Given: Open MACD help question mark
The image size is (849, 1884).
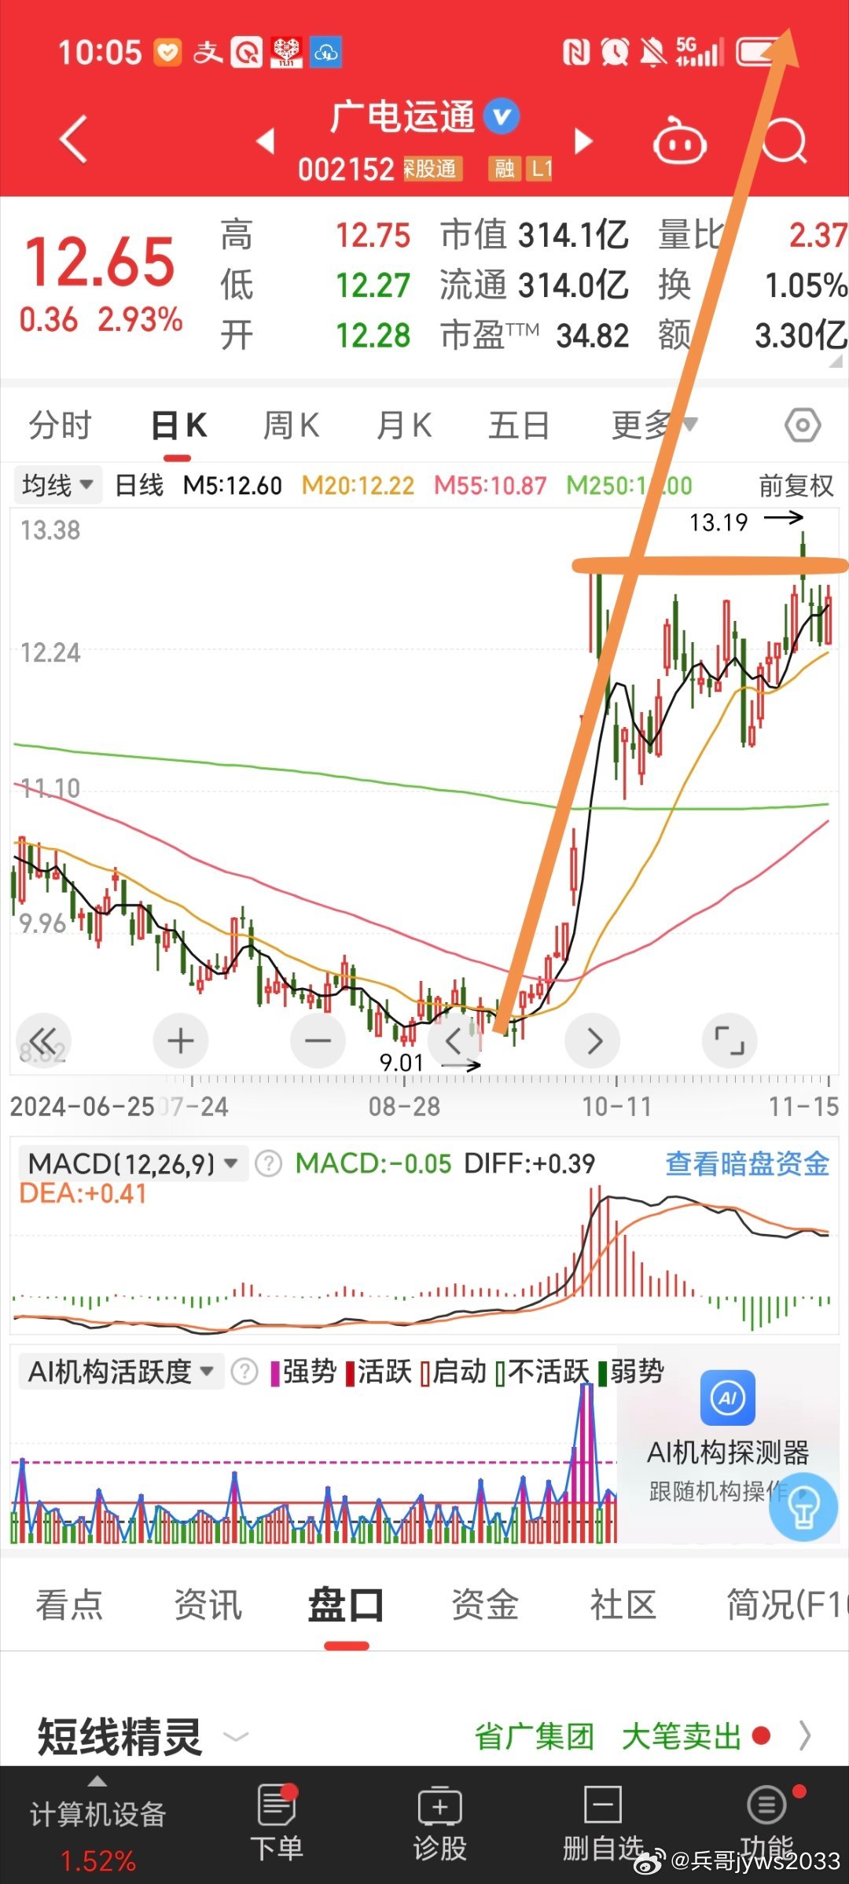Looking at the screenshot, I should coord(269,1163).
